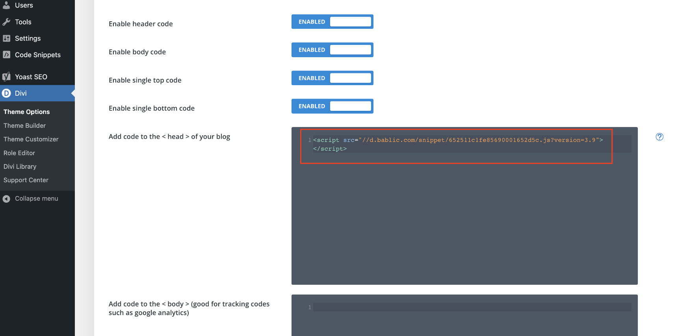The image size is (676, 336).
Task: Click 'Add code to the < body >' label
Action: coord(189,308)
